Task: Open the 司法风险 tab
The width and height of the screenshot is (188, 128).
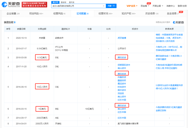Action: pyautogui.click(x=36, y=14)
